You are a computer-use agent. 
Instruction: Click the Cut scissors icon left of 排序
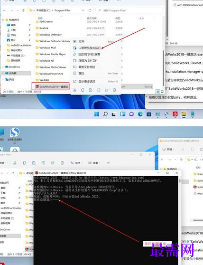[15, 163]
